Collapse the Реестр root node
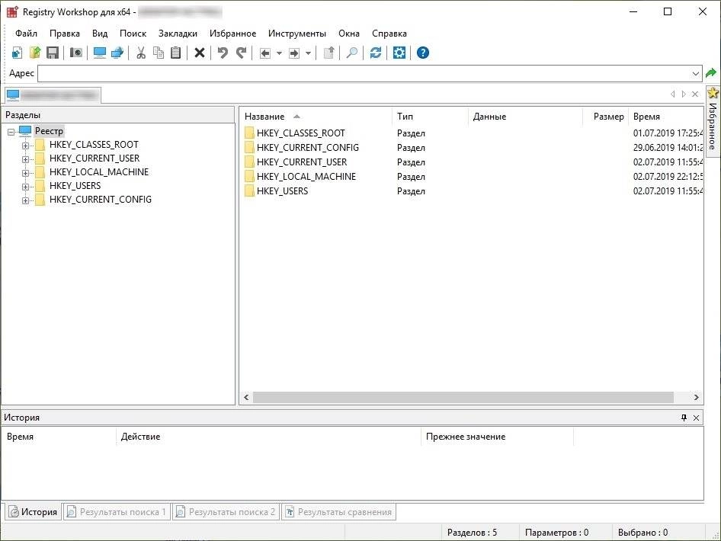Image resolution: width=721 pixels, height=541 pixels. 11,132
